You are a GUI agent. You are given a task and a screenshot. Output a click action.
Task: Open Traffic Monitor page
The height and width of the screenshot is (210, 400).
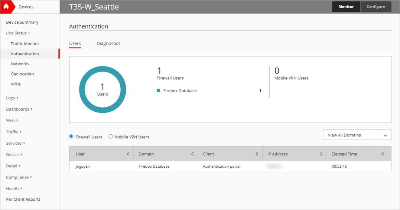click(x=25, y=43)
